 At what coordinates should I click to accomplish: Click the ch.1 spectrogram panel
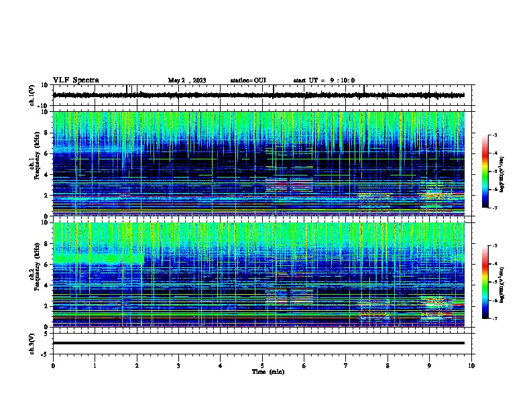click(258, 163)
